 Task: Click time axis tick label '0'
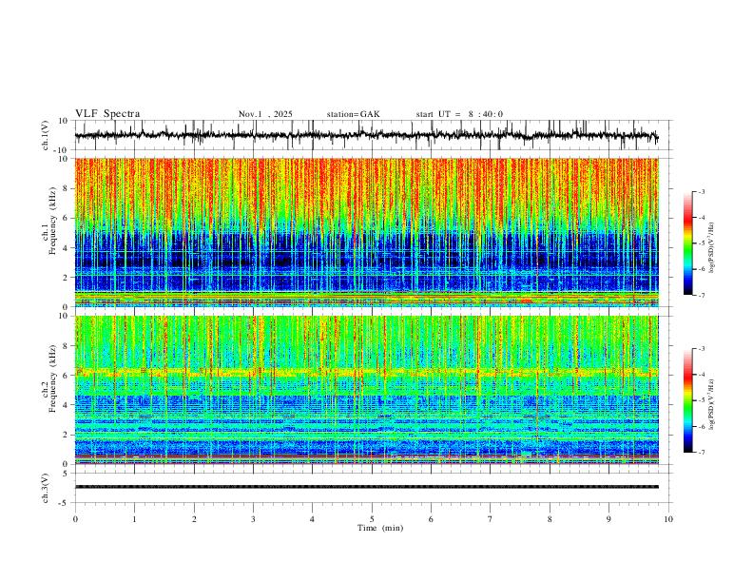click(x=75, y=519)
